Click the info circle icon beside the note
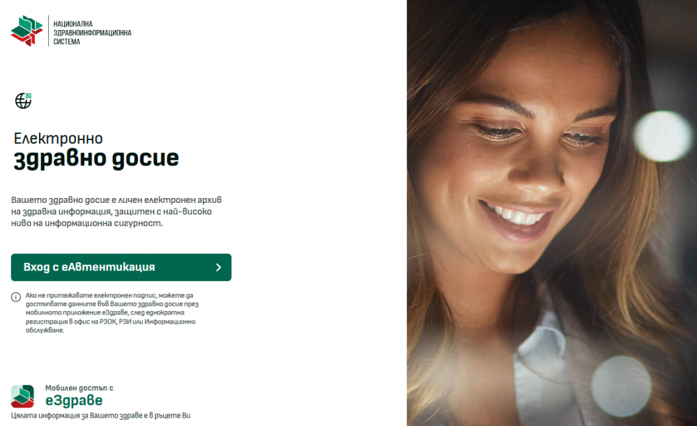Screen dimensions: 697x426 point(16,297)
